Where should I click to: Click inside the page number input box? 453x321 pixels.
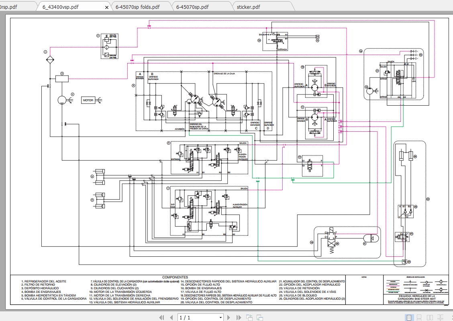tap(193, 317)
